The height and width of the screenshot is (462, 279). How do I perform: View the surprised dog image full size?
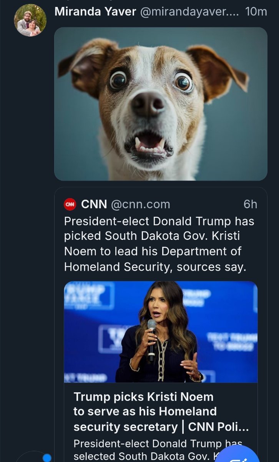[161, 104]
